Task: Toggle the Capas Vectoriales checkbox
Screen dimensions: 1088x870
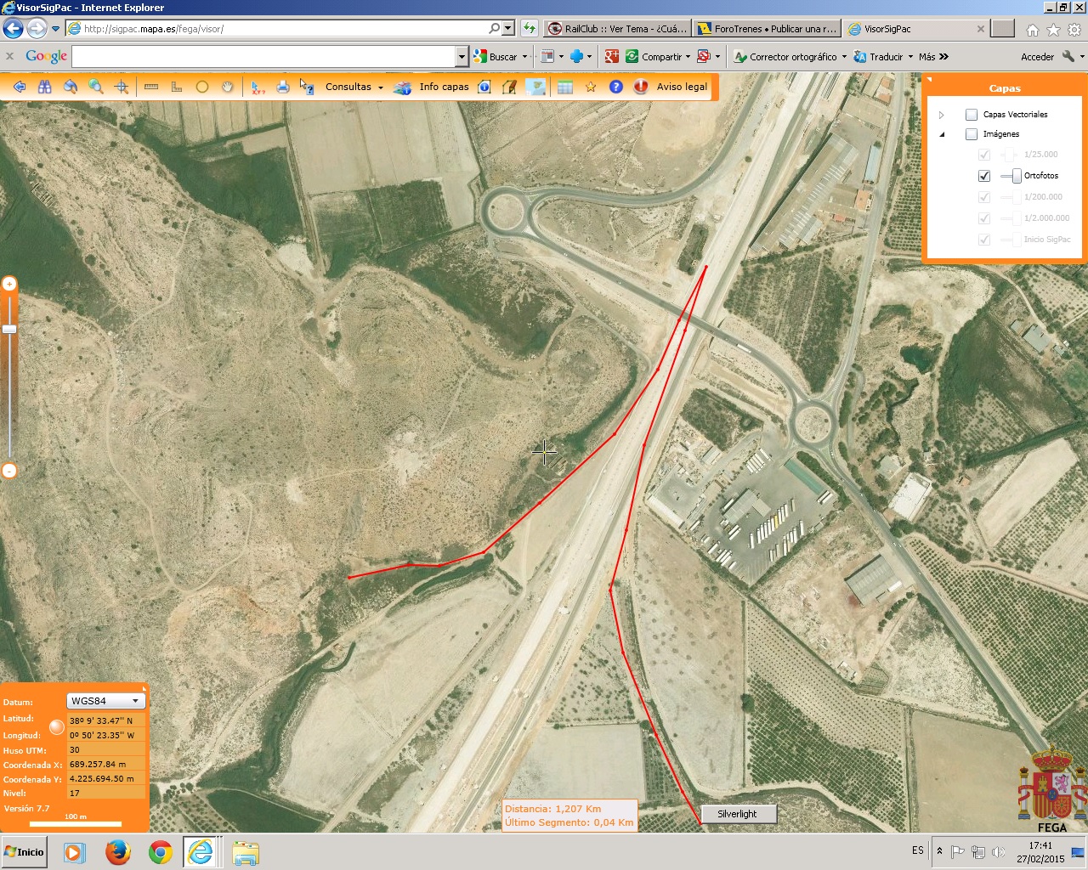Action: pos(972,115)
